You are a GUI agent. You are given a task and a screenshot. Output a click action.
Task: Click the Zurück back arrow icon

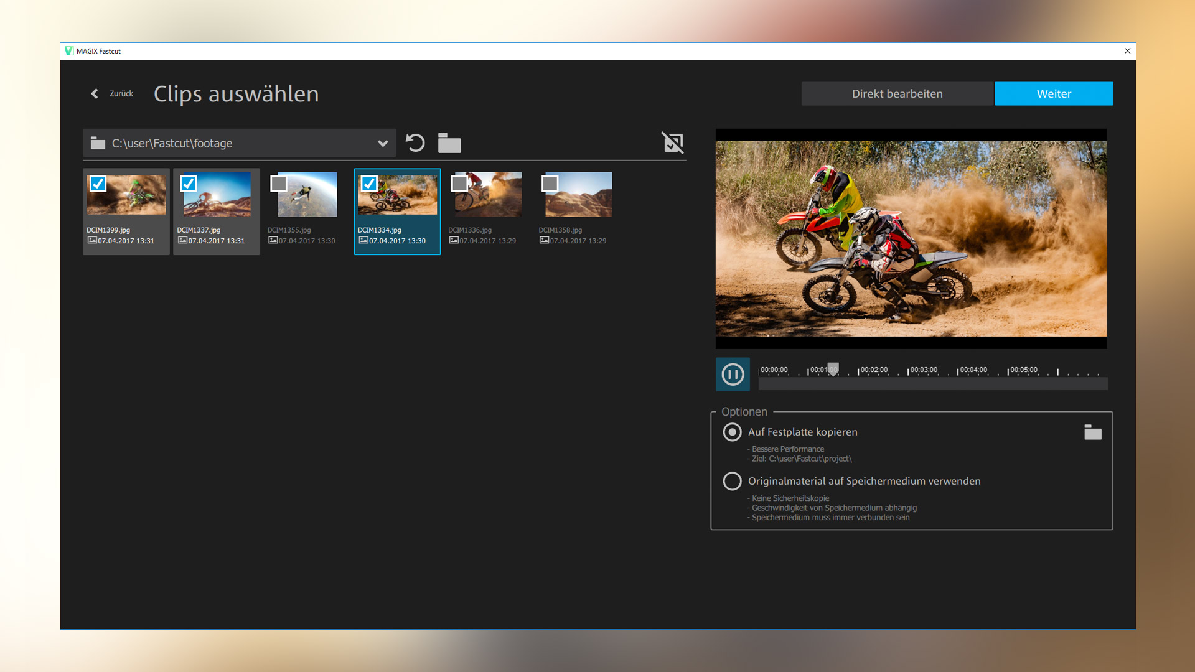point(94,93)
